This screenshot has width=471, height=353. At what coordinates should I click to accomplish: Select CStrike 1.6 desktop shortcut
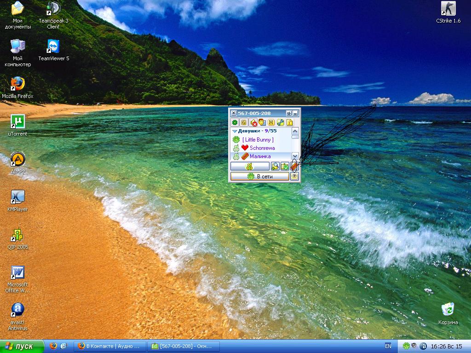(448, 12)
